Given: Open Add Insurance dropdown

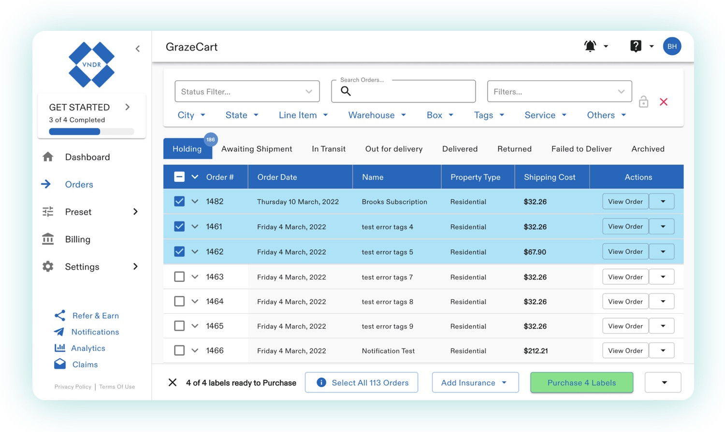Looking at the screenshot, I should 475,382.
